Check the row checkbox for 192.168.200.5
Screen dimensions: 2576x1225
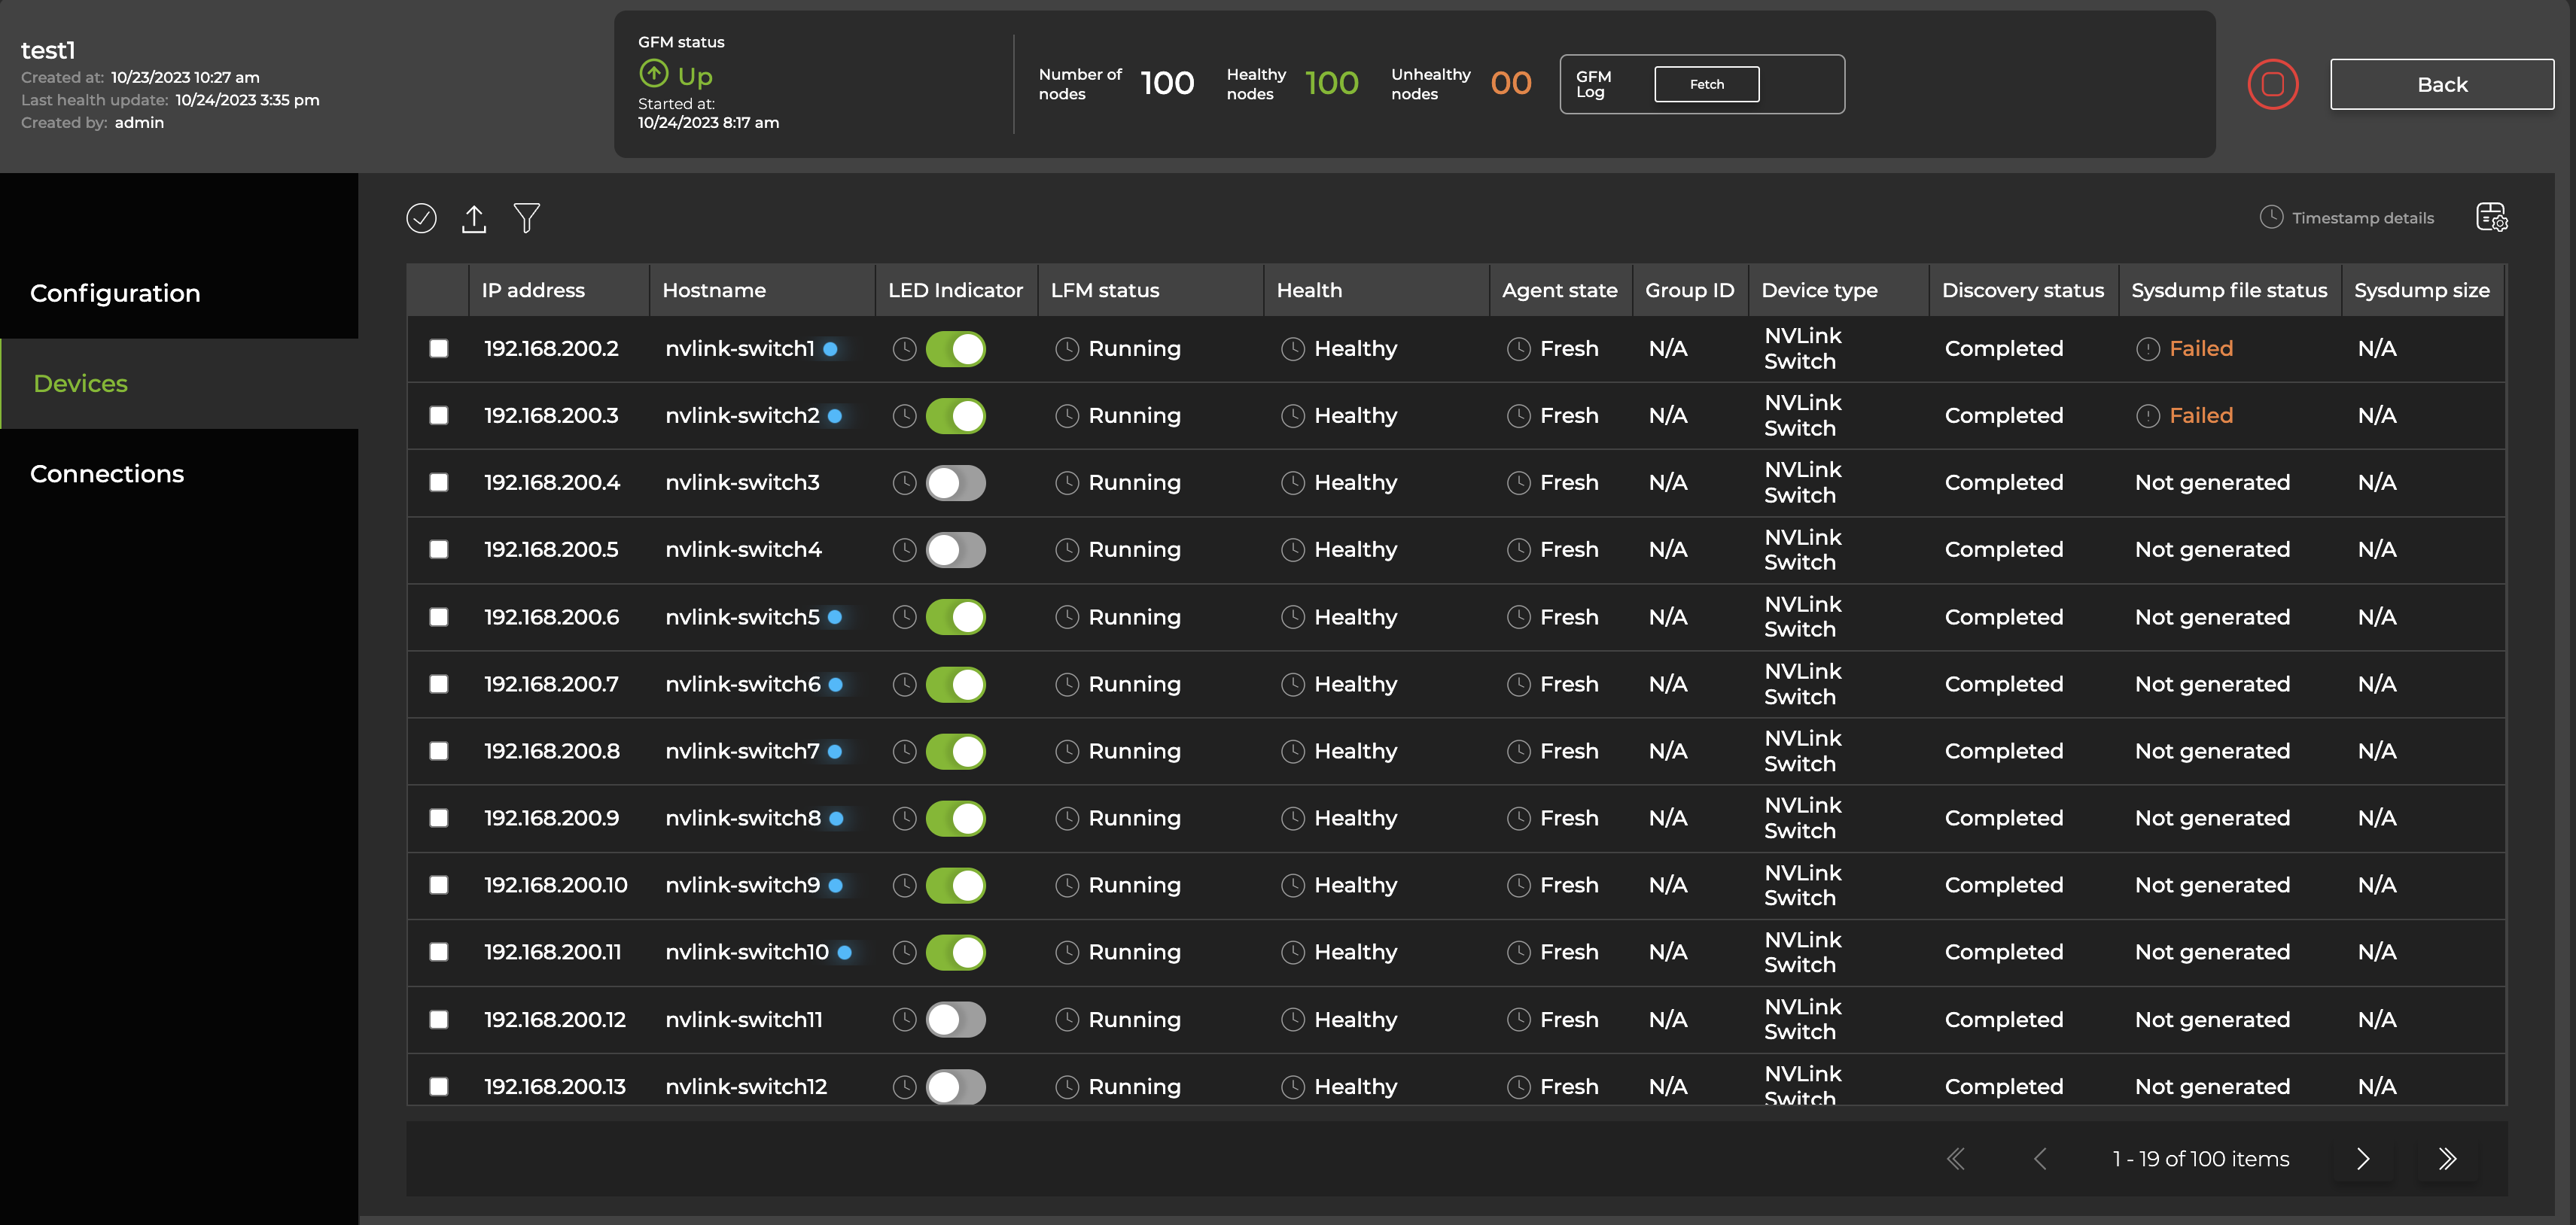[439, 549]
